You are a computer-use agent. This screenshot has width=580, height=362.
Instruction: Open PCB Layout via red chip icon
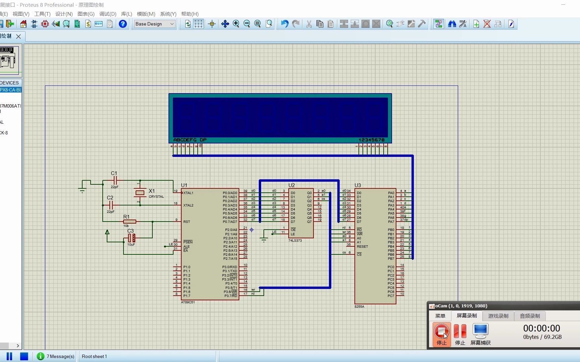click(x=45, y=24)
